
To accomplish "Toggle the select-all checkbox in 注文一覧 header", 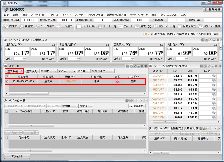I will coord(7,77).
